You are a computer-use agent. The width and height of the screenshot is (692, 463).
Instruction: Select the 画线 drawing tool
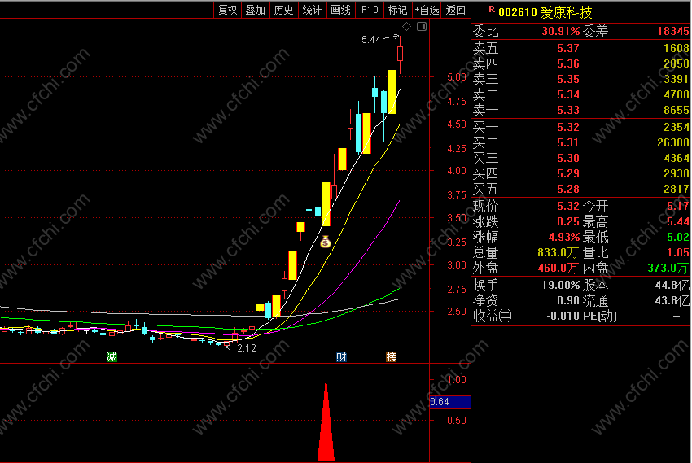pyautogui.click(x=340, y=10)
